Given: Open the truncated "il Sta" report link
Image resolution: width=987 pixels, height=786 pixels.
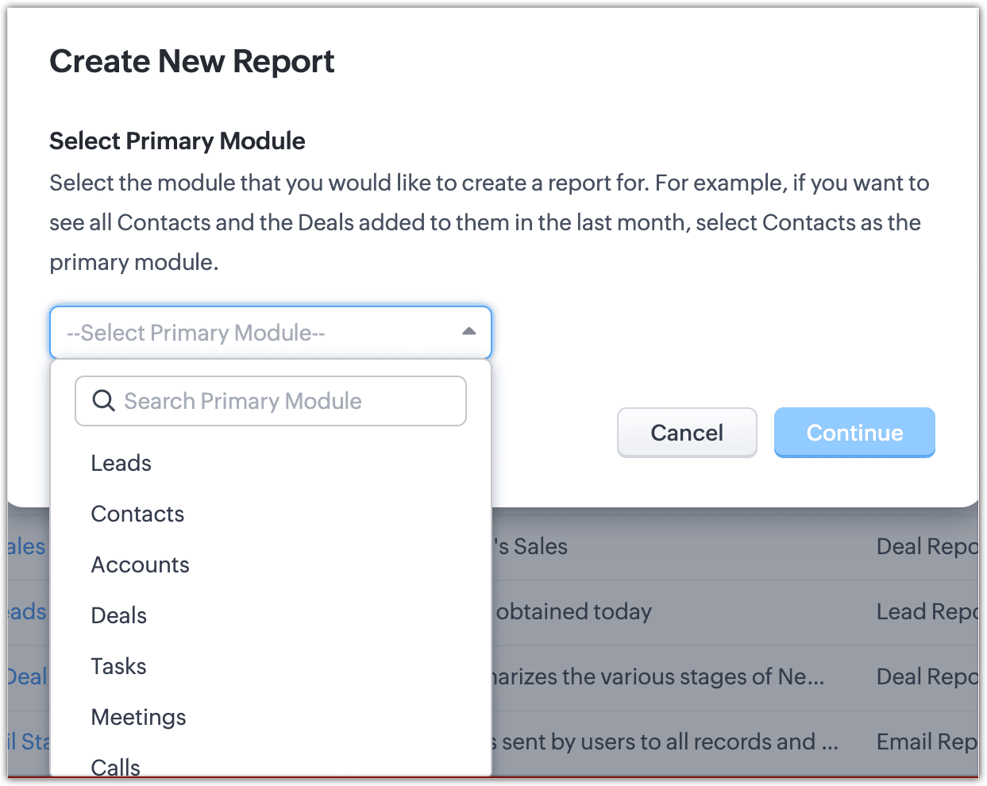Looking at the screenshot, I should click(29, 742).
